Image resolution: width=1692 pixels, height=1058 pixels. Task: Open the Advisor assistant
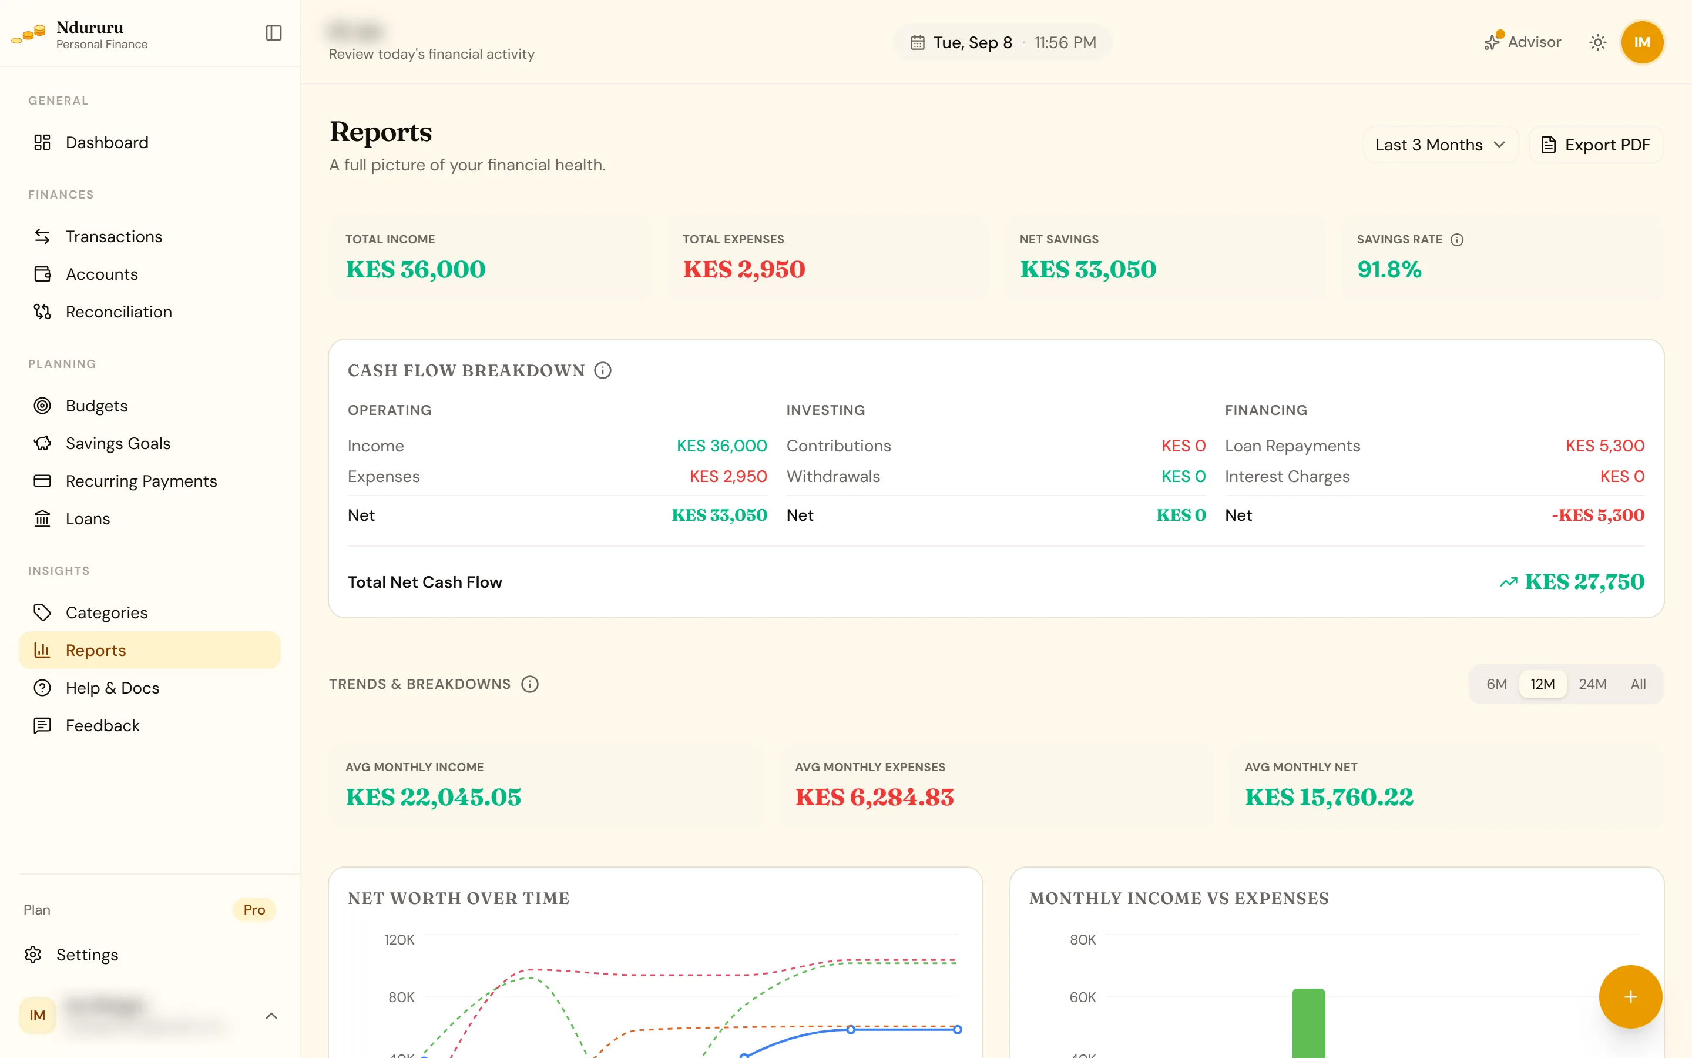point(1522,42)
